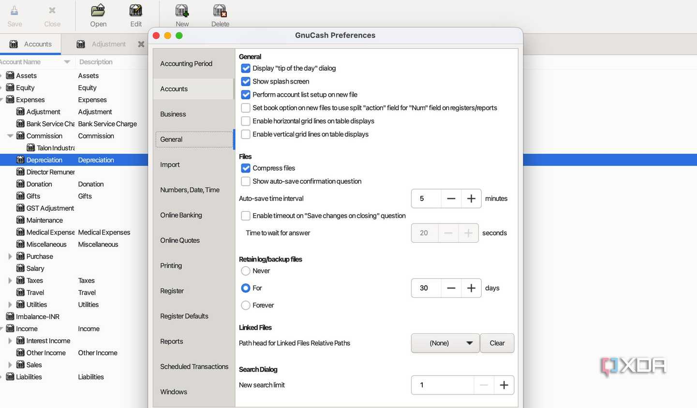Click the Salary account icon
The height and width of the screenshot is (408, 697).
tap(20, 268)
